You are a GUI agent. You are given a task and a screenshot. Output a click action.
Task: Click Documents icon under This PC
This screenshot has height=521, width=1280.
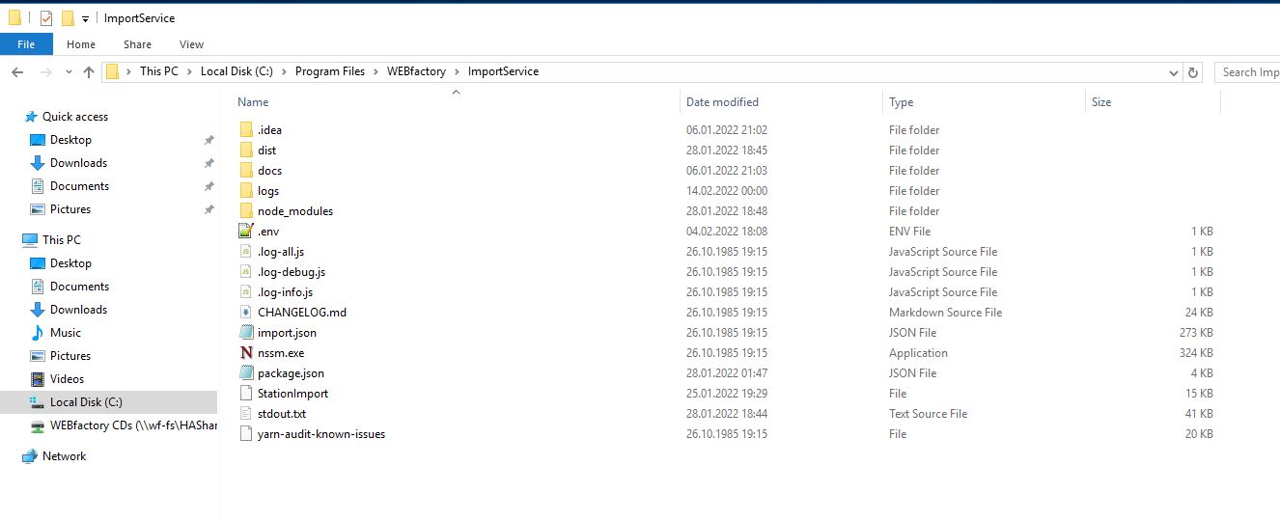point(38,287)
